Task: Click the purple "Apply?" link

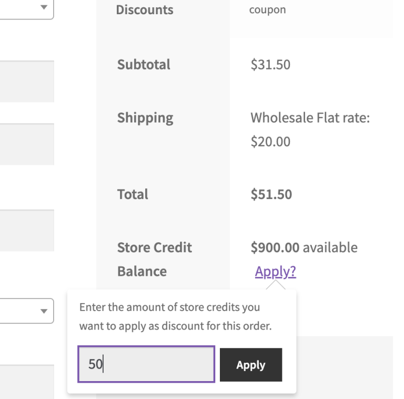Action: 275,272
